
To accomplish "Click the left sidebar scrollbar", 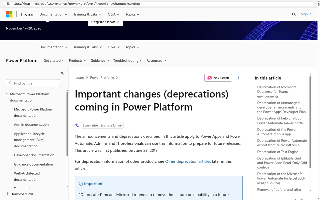I will click(67, 124).
